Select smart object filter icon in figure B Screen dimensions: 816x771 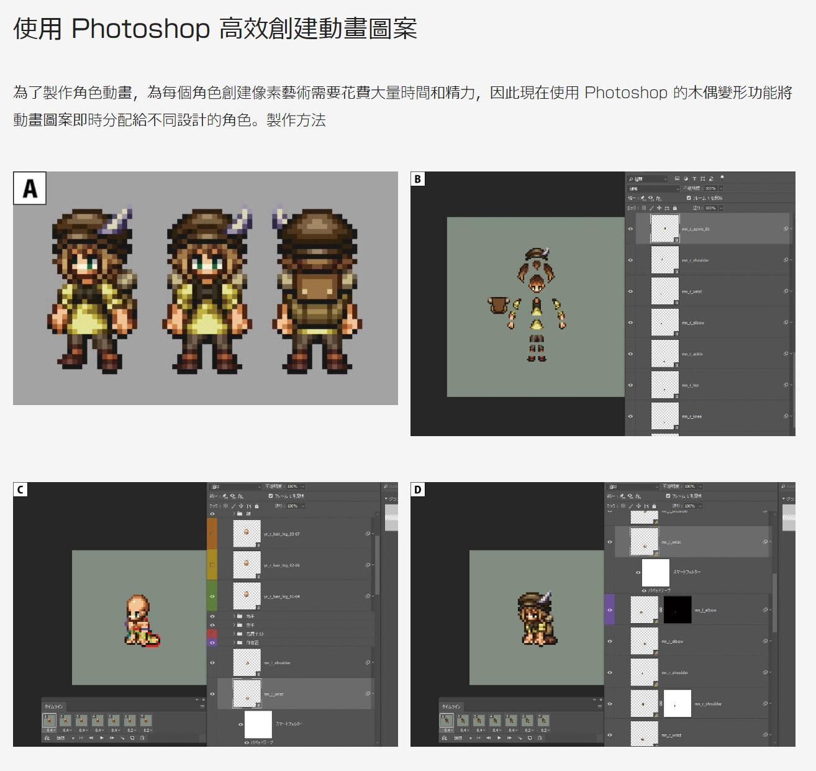pyautogui.click(x=711, y=178)
